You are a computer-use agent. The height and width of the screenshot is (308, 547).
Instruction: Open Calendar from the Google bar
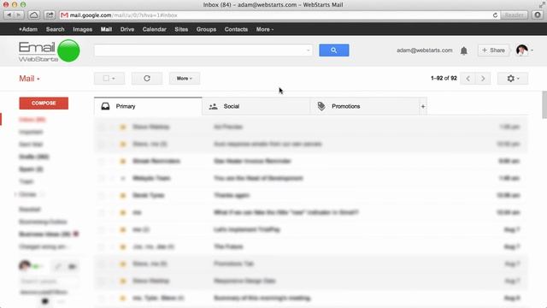click(154, 29)
